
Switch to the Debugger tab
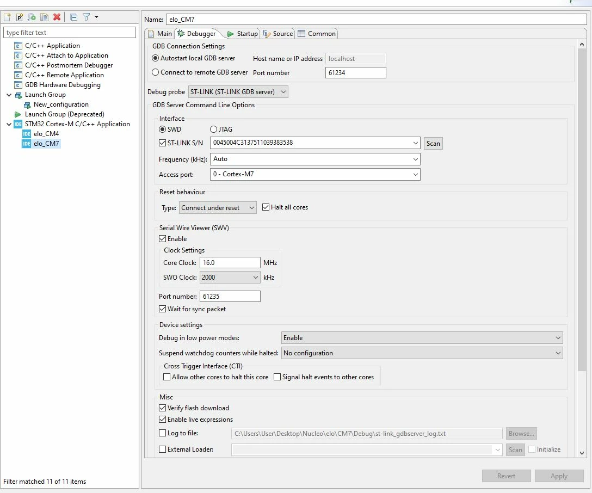pos(197,34)
